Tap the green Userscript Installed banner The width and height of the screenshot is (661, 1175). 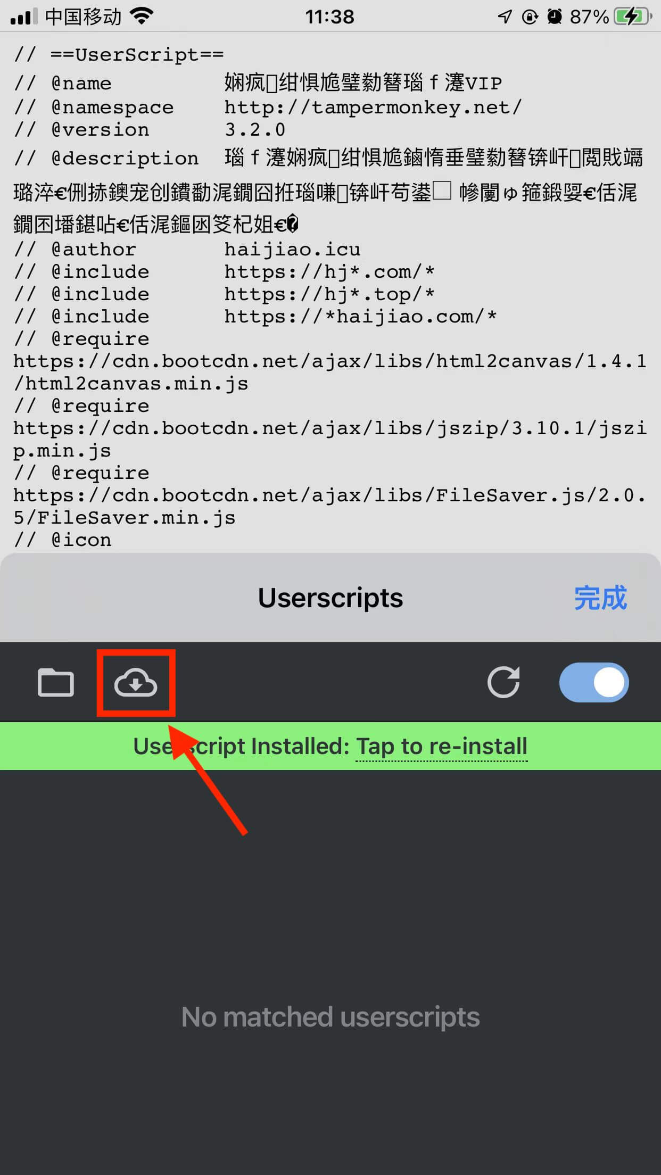tap(330, 746)
